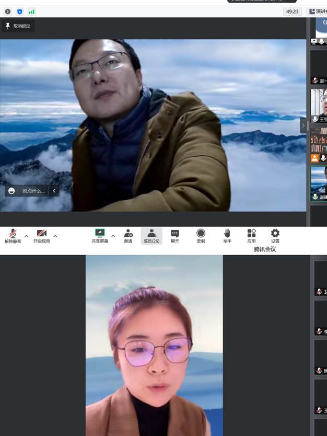Start recording with 录制 icon
The height and width of the screenshot is (436, 327).
pos(201,235)
